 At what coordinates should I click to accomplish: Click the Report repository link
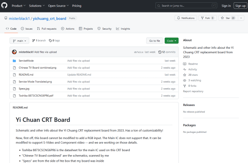[193, 91]
